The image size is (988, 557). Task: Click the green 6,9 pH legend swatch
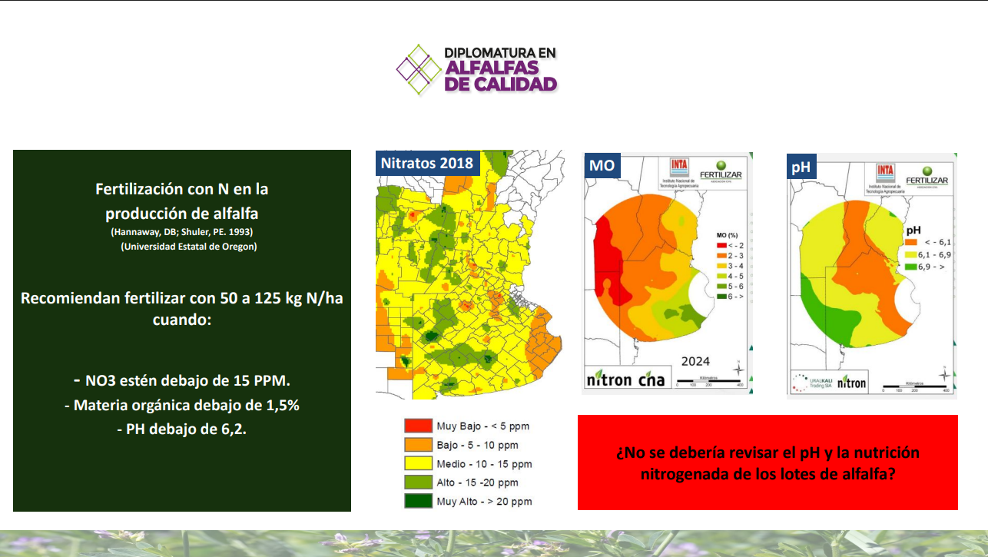[910, 266]
